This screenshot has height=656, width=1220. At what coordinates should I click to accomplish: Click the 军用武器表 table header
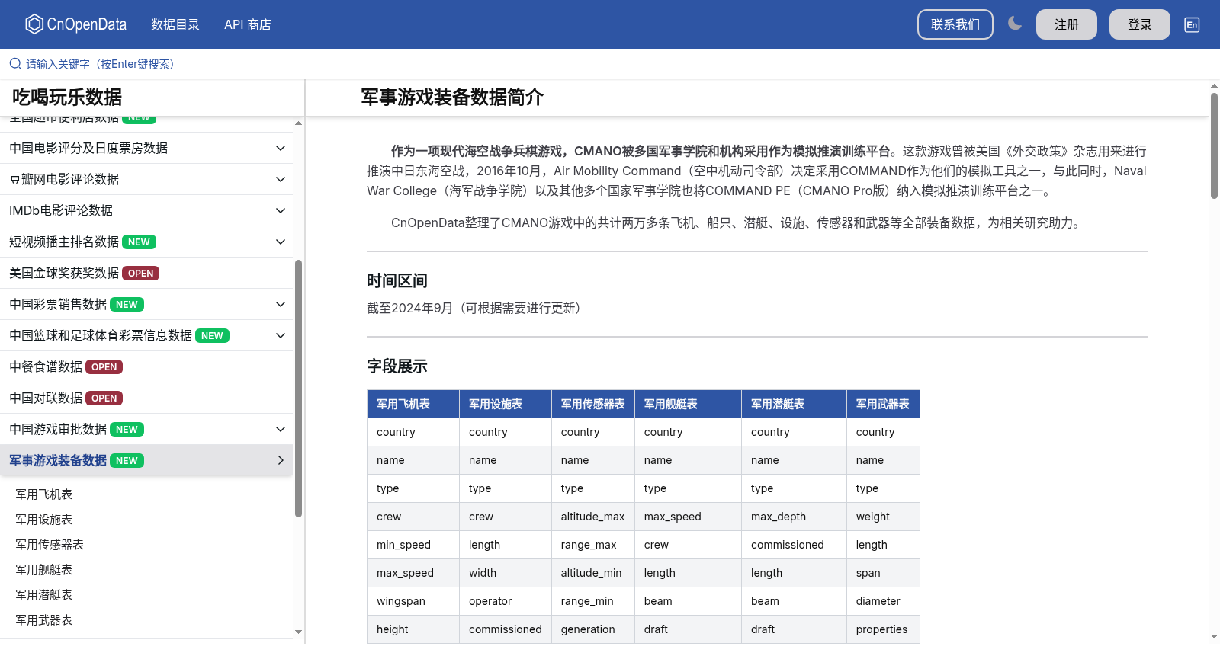[x=883, y=404]
